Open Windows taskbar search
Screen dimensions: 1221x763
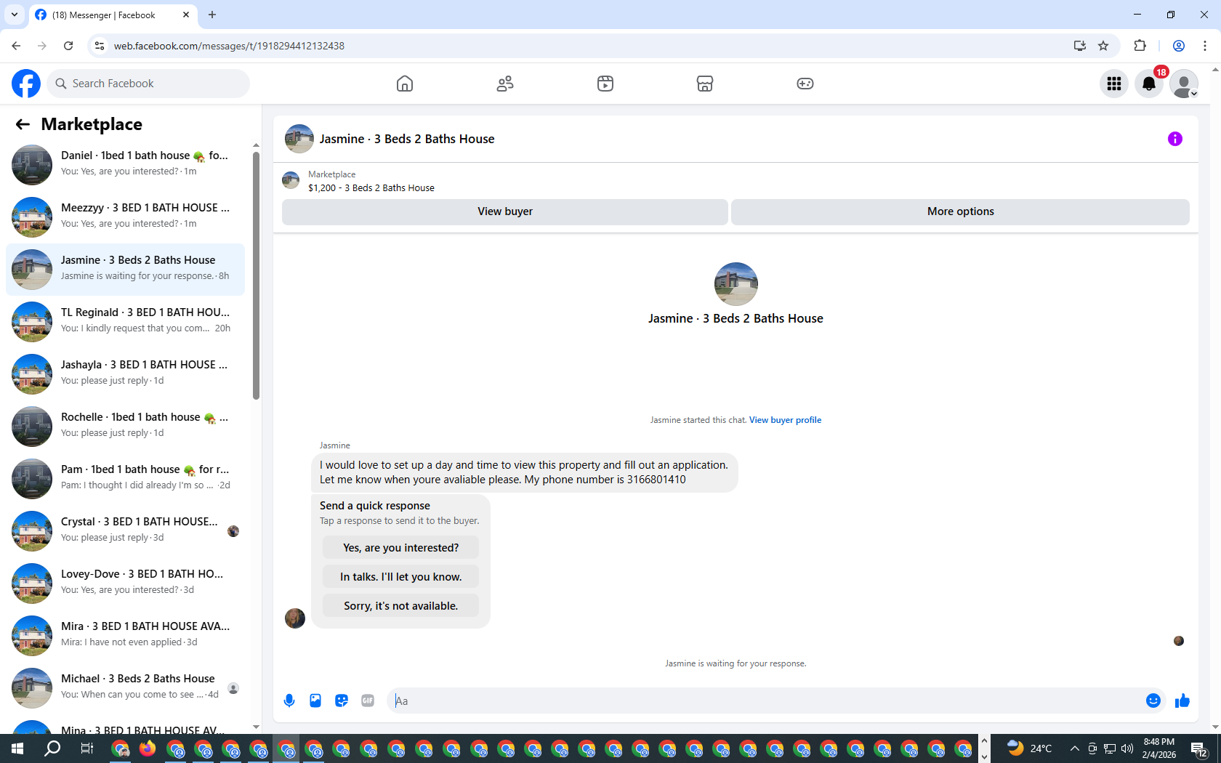pos(52,748)
